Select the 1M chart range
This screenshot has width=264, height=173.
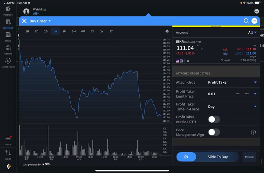coord(64,31)
